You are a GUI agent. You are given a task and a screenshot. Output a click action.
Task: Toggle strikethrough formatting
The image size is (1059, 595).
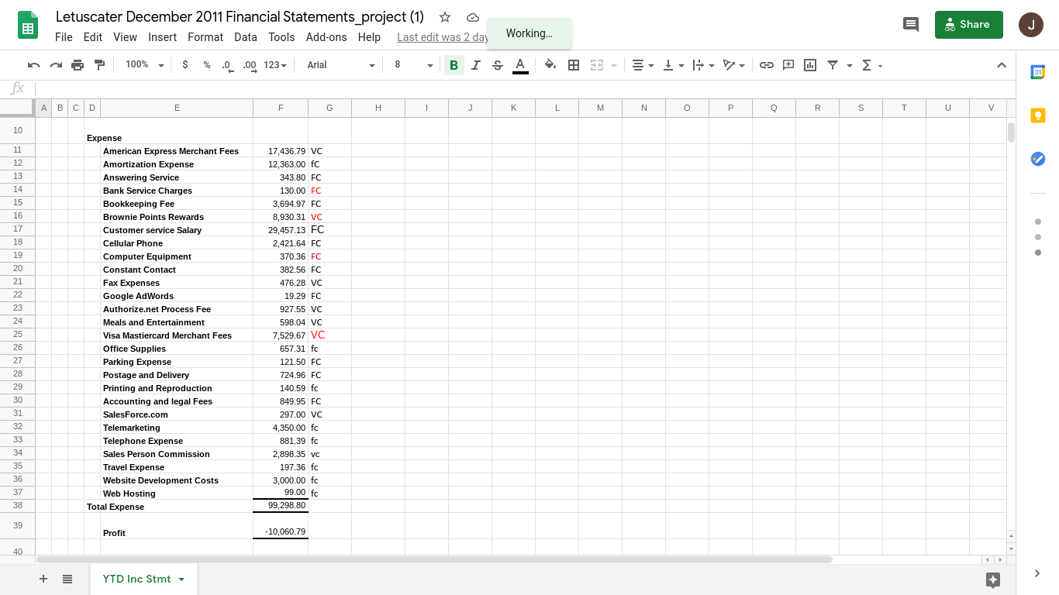tap(498, 65)
